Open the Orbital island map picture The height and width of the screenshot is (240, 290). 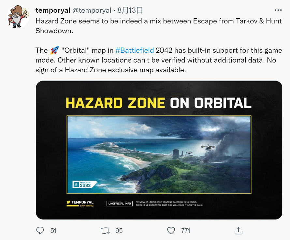coord(159,154)
